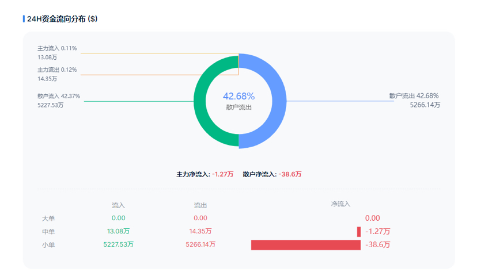The width and height of the screenshot is (477, 280).
Task: Click the 5227.53万 small order inflow value
Action: (x=118, y=245)
